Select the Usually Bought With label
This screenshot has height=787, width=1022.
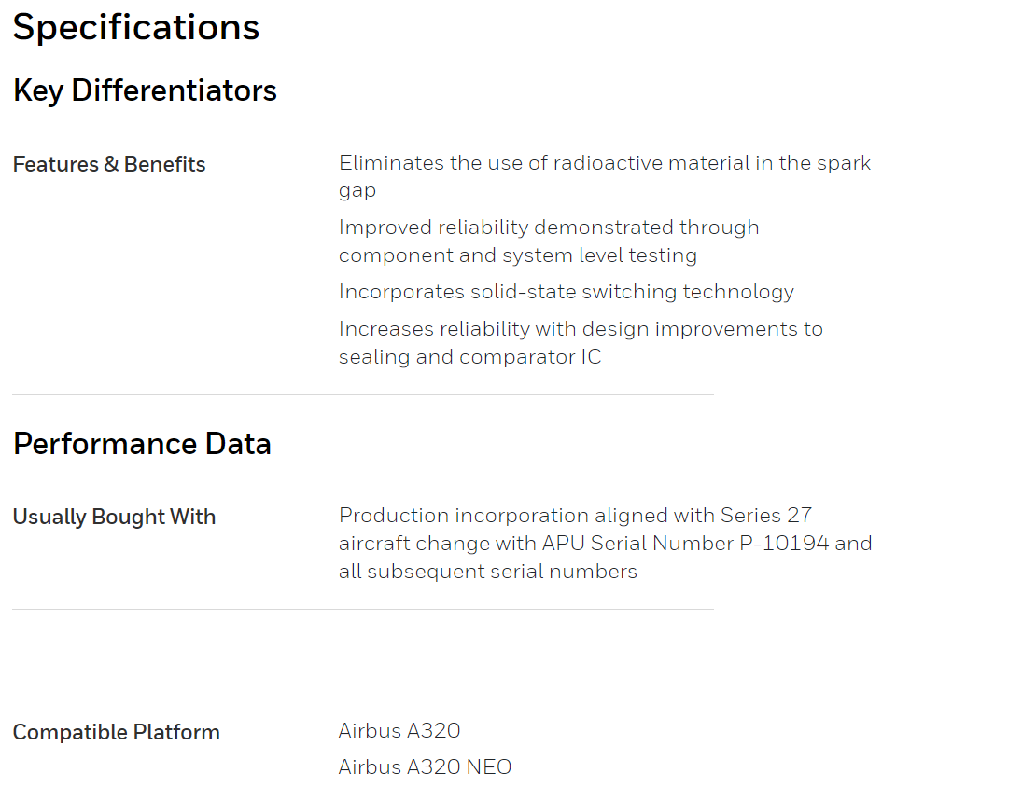coord(114,517)
